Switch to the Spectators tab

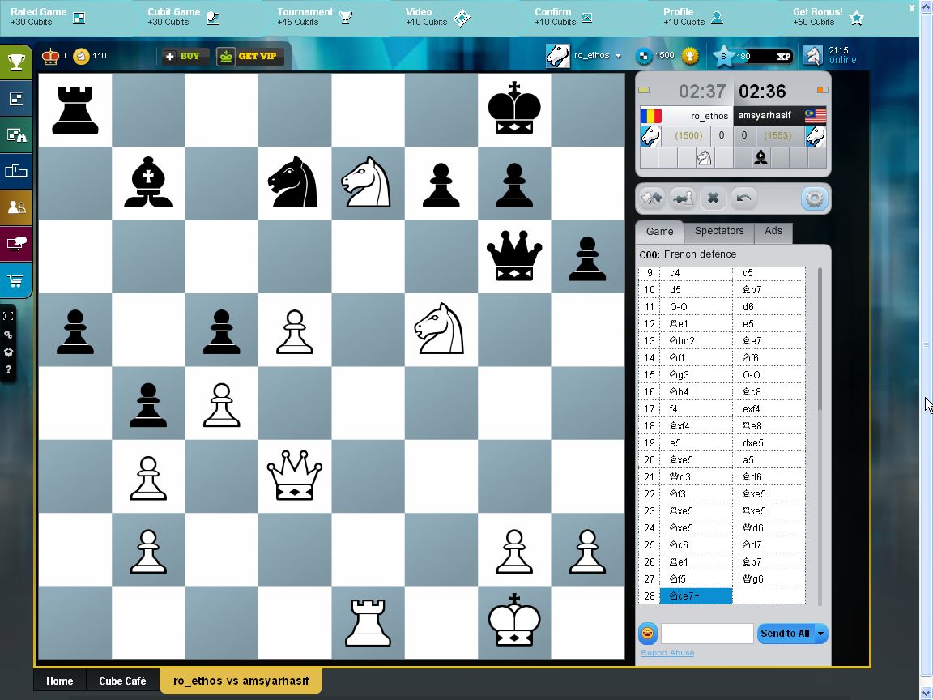719,232
